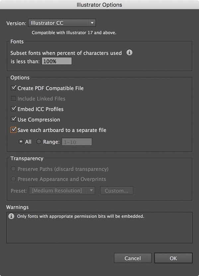Screen dimensions: 199x276
Task: Click the artboard Range text field
Action: [x=77, y=142]
